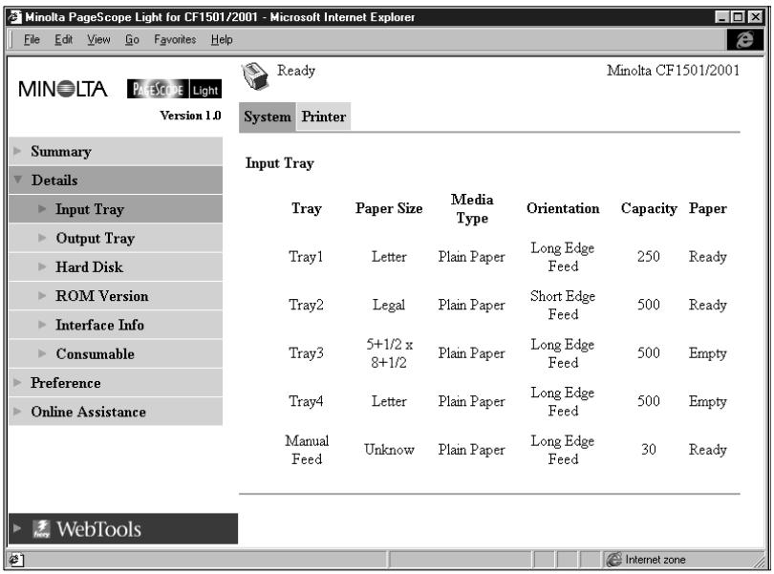
Task: Click the Media Type column header
Action: [472, 209]
